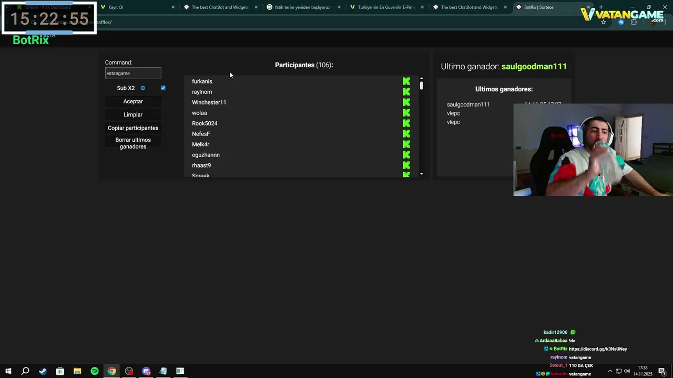Click the Kick icon beside rhaast9
The height and width of the screenshot is (378, 673).
406,165
